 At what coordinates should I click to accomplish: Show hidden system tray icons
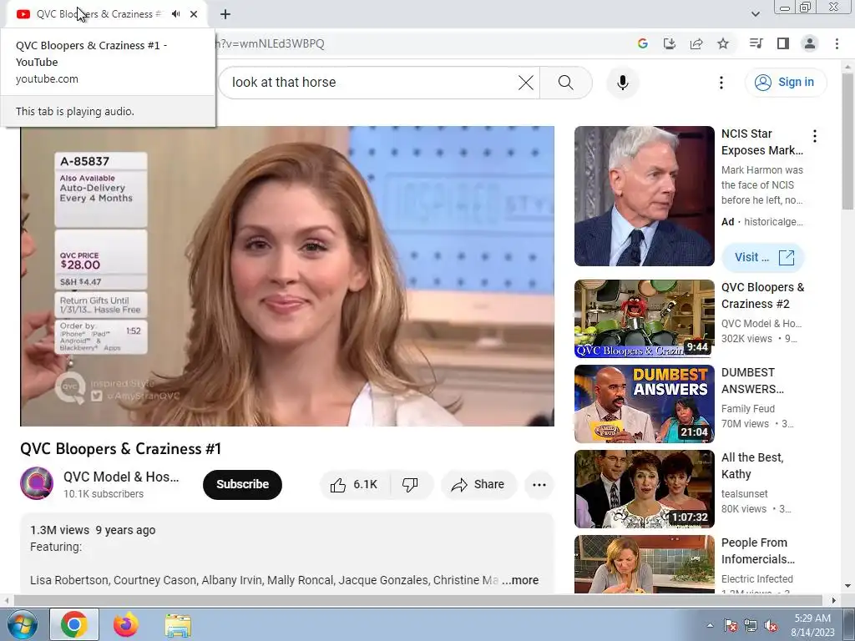pyautogui.click(x=710, y=625)
